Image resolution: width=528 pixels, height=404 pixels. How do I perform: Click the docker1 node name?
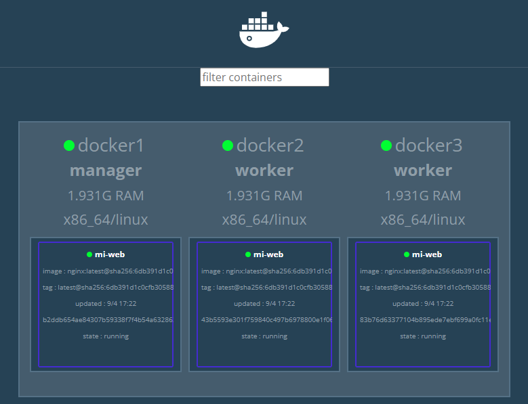point(110,145)
